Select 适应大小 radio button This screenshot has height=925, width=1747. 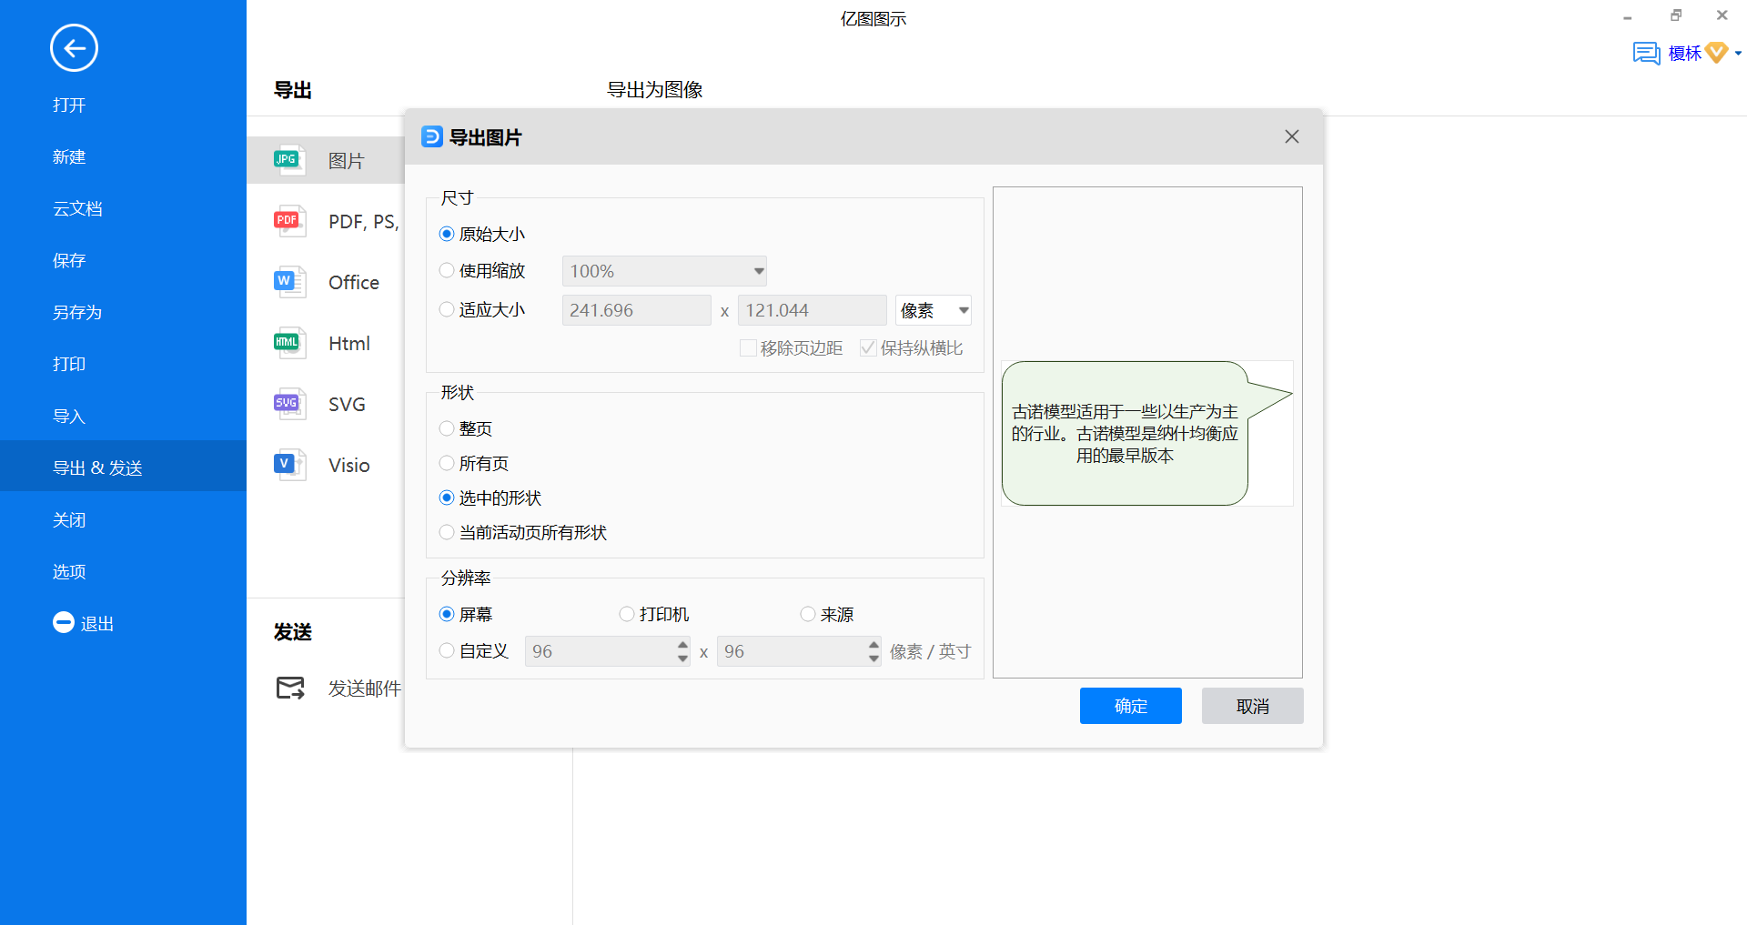pos(447,309)
